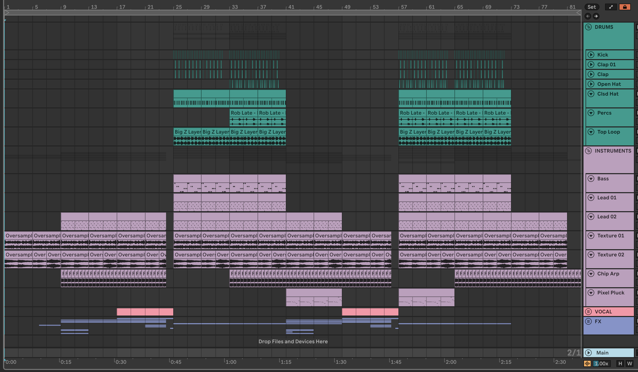Unfold the Open Hat track
The height and width of the screenshot is (372, 638).
591,84
